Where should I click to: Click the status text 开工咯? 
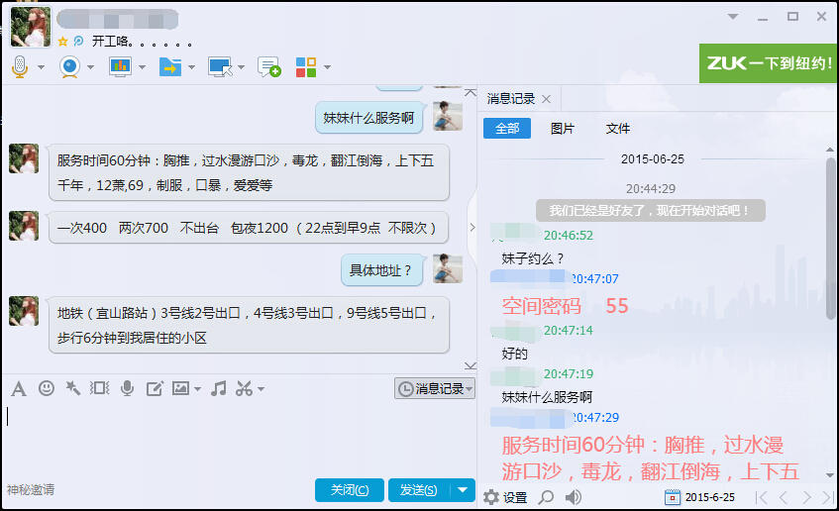[142, 42]
